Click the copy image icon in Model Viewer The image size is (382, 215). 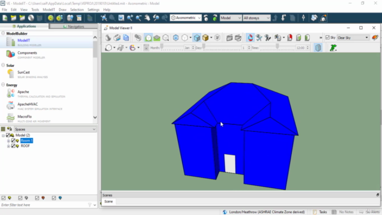pyautogui.click(x=126, y=38)
